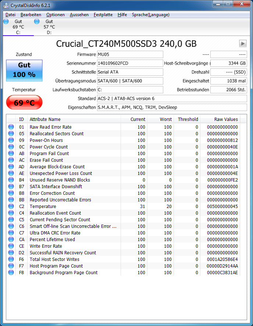Click the Laufwerksbuchstaben field C:
This screenshot has width=253, height=326.
(x=130, y=90)
